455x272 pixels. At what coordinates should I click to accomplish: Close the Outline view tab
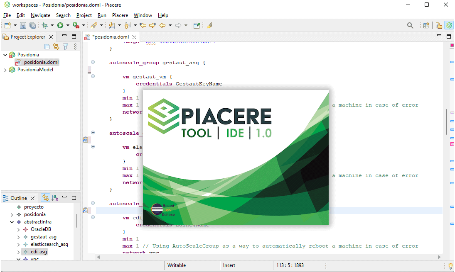pyautogui.click(x=32, y=199)
